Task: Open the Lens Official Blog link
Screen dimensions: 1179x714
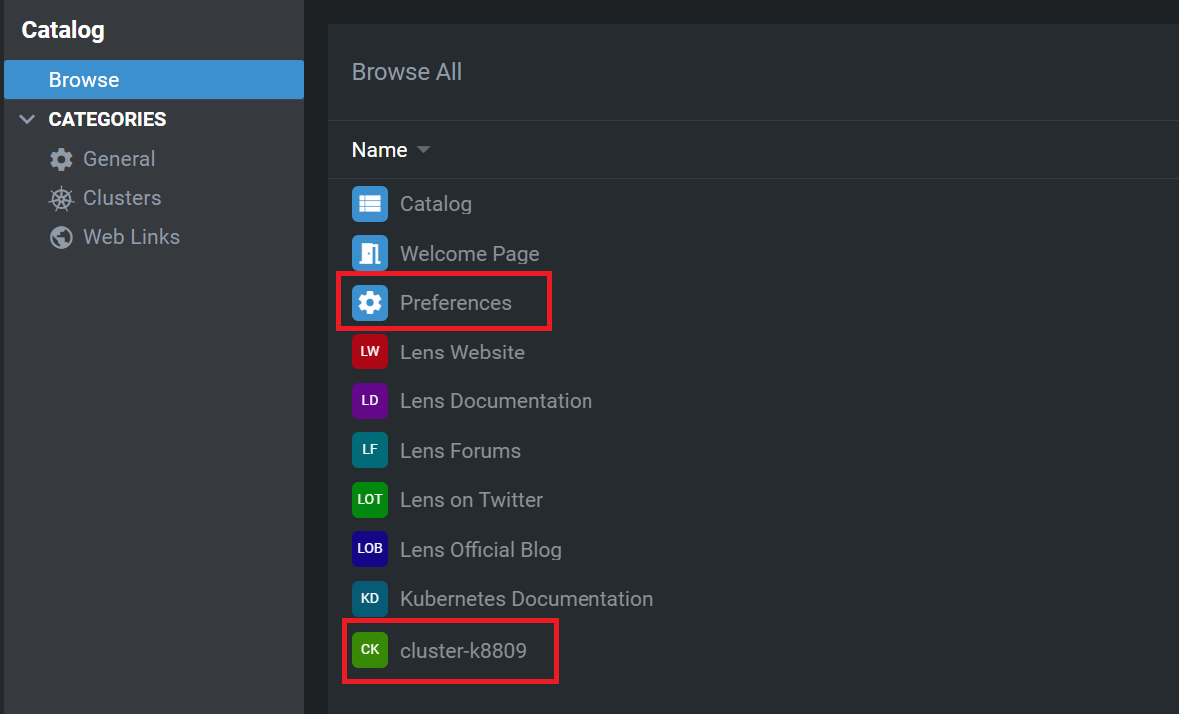Action: coord(481,549)
